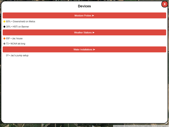Expand the Weather Stations section
The height and width of the screenshot is (127, 169).
click(85, 33)
